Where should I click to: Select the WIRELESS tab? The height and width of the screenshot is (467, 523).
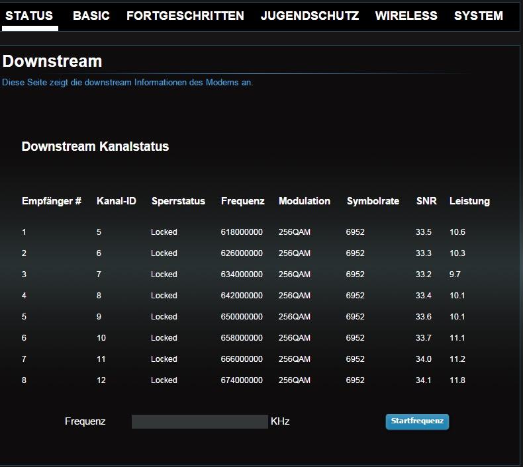[406, 16]
